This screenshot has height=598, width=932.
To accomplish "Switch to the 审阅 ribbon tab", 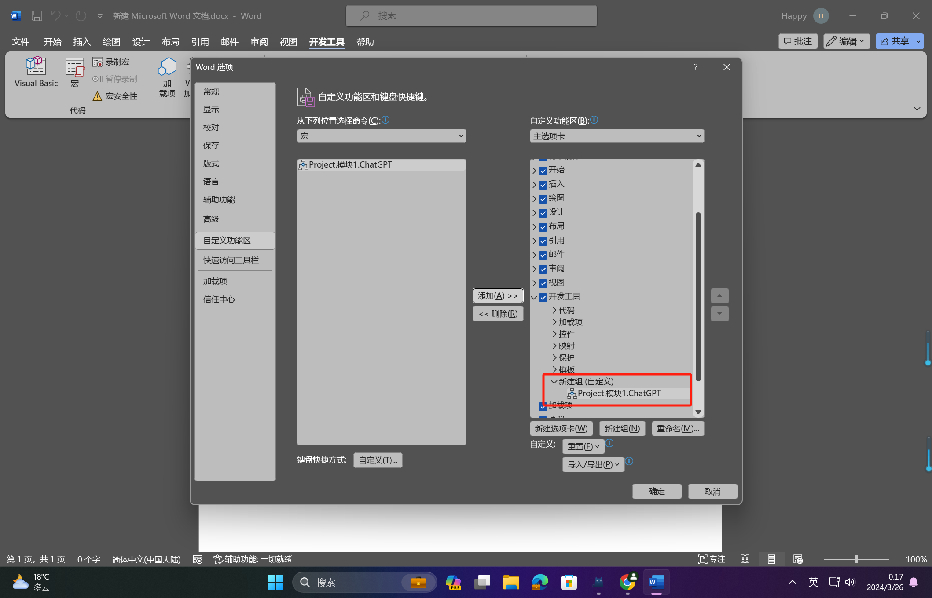I will 259,42.
